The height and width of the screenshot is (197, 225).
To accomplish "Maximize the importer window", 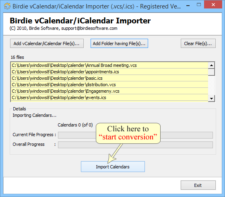I will click(x=199, y=5).
